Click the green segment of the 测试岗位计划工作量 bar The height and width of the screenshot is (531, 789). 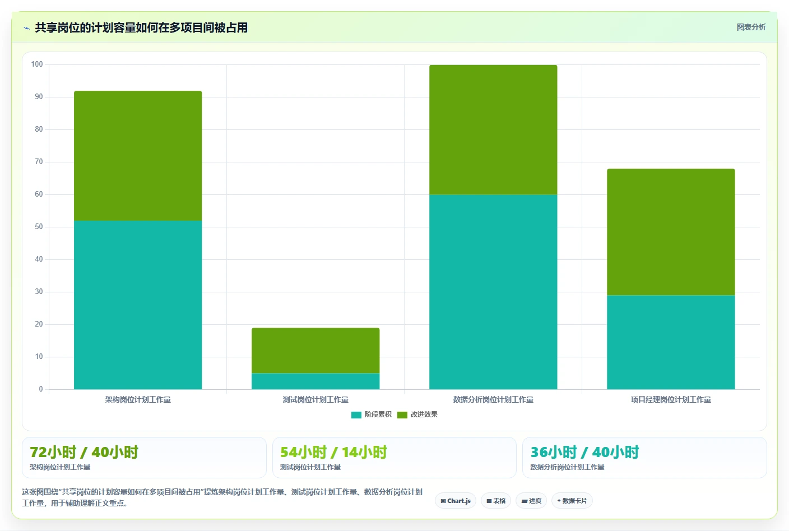315,351
